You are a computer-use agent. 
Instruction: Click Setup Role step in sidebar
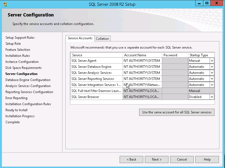click(13, 44)
